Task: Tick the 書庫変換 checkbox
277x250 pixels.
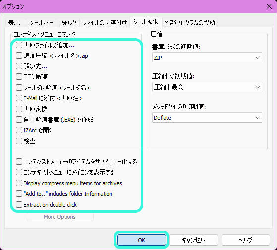Action: coord(19,109)
